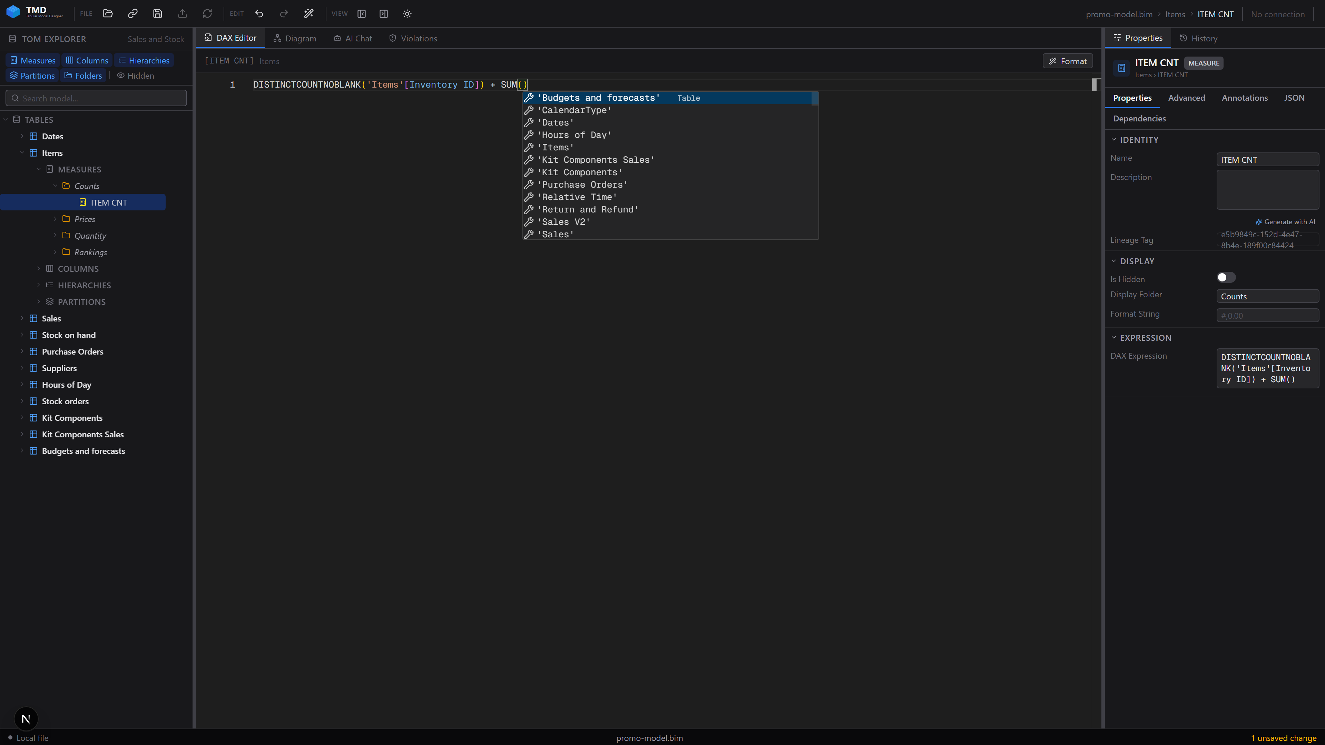Enable the Is Hidden switch
The width and height of the screenshot is (1325, 745).
pyautogui.click(x=1226, y=278)
